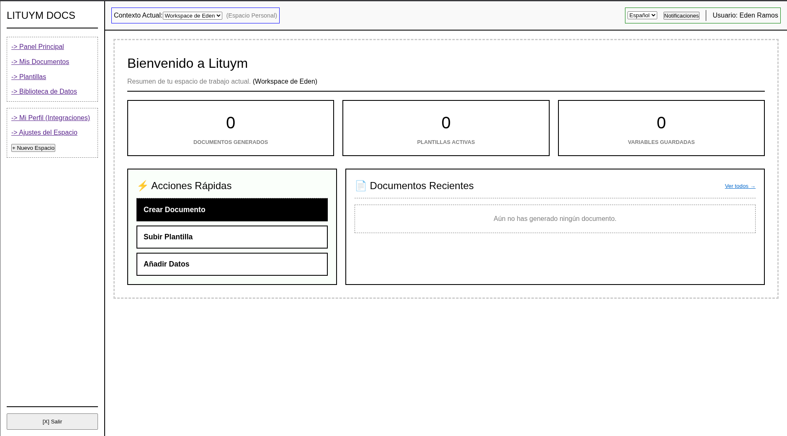Log out with the [X] Salir button
Viewport: 787px width, 436px height.
click(52, 422)
